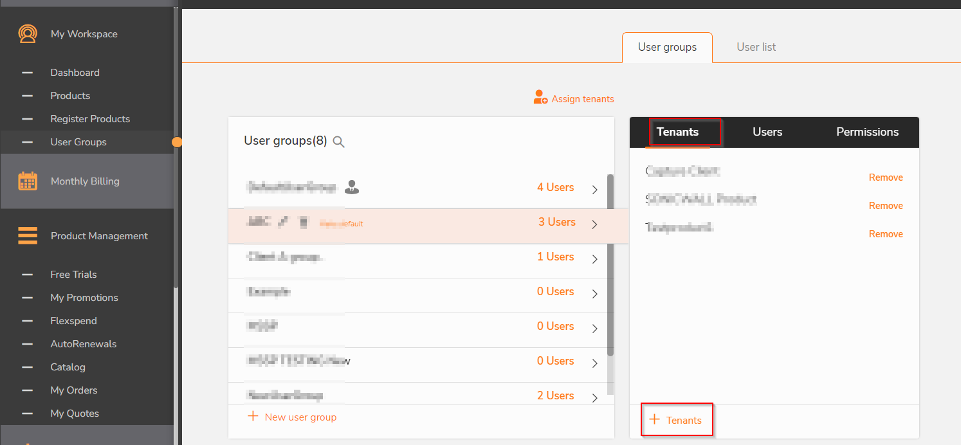The width and height of the screenshot is (961, 445).
Task: Click the Monthly Billing calendar icon
Action: [x=28, y=181]
